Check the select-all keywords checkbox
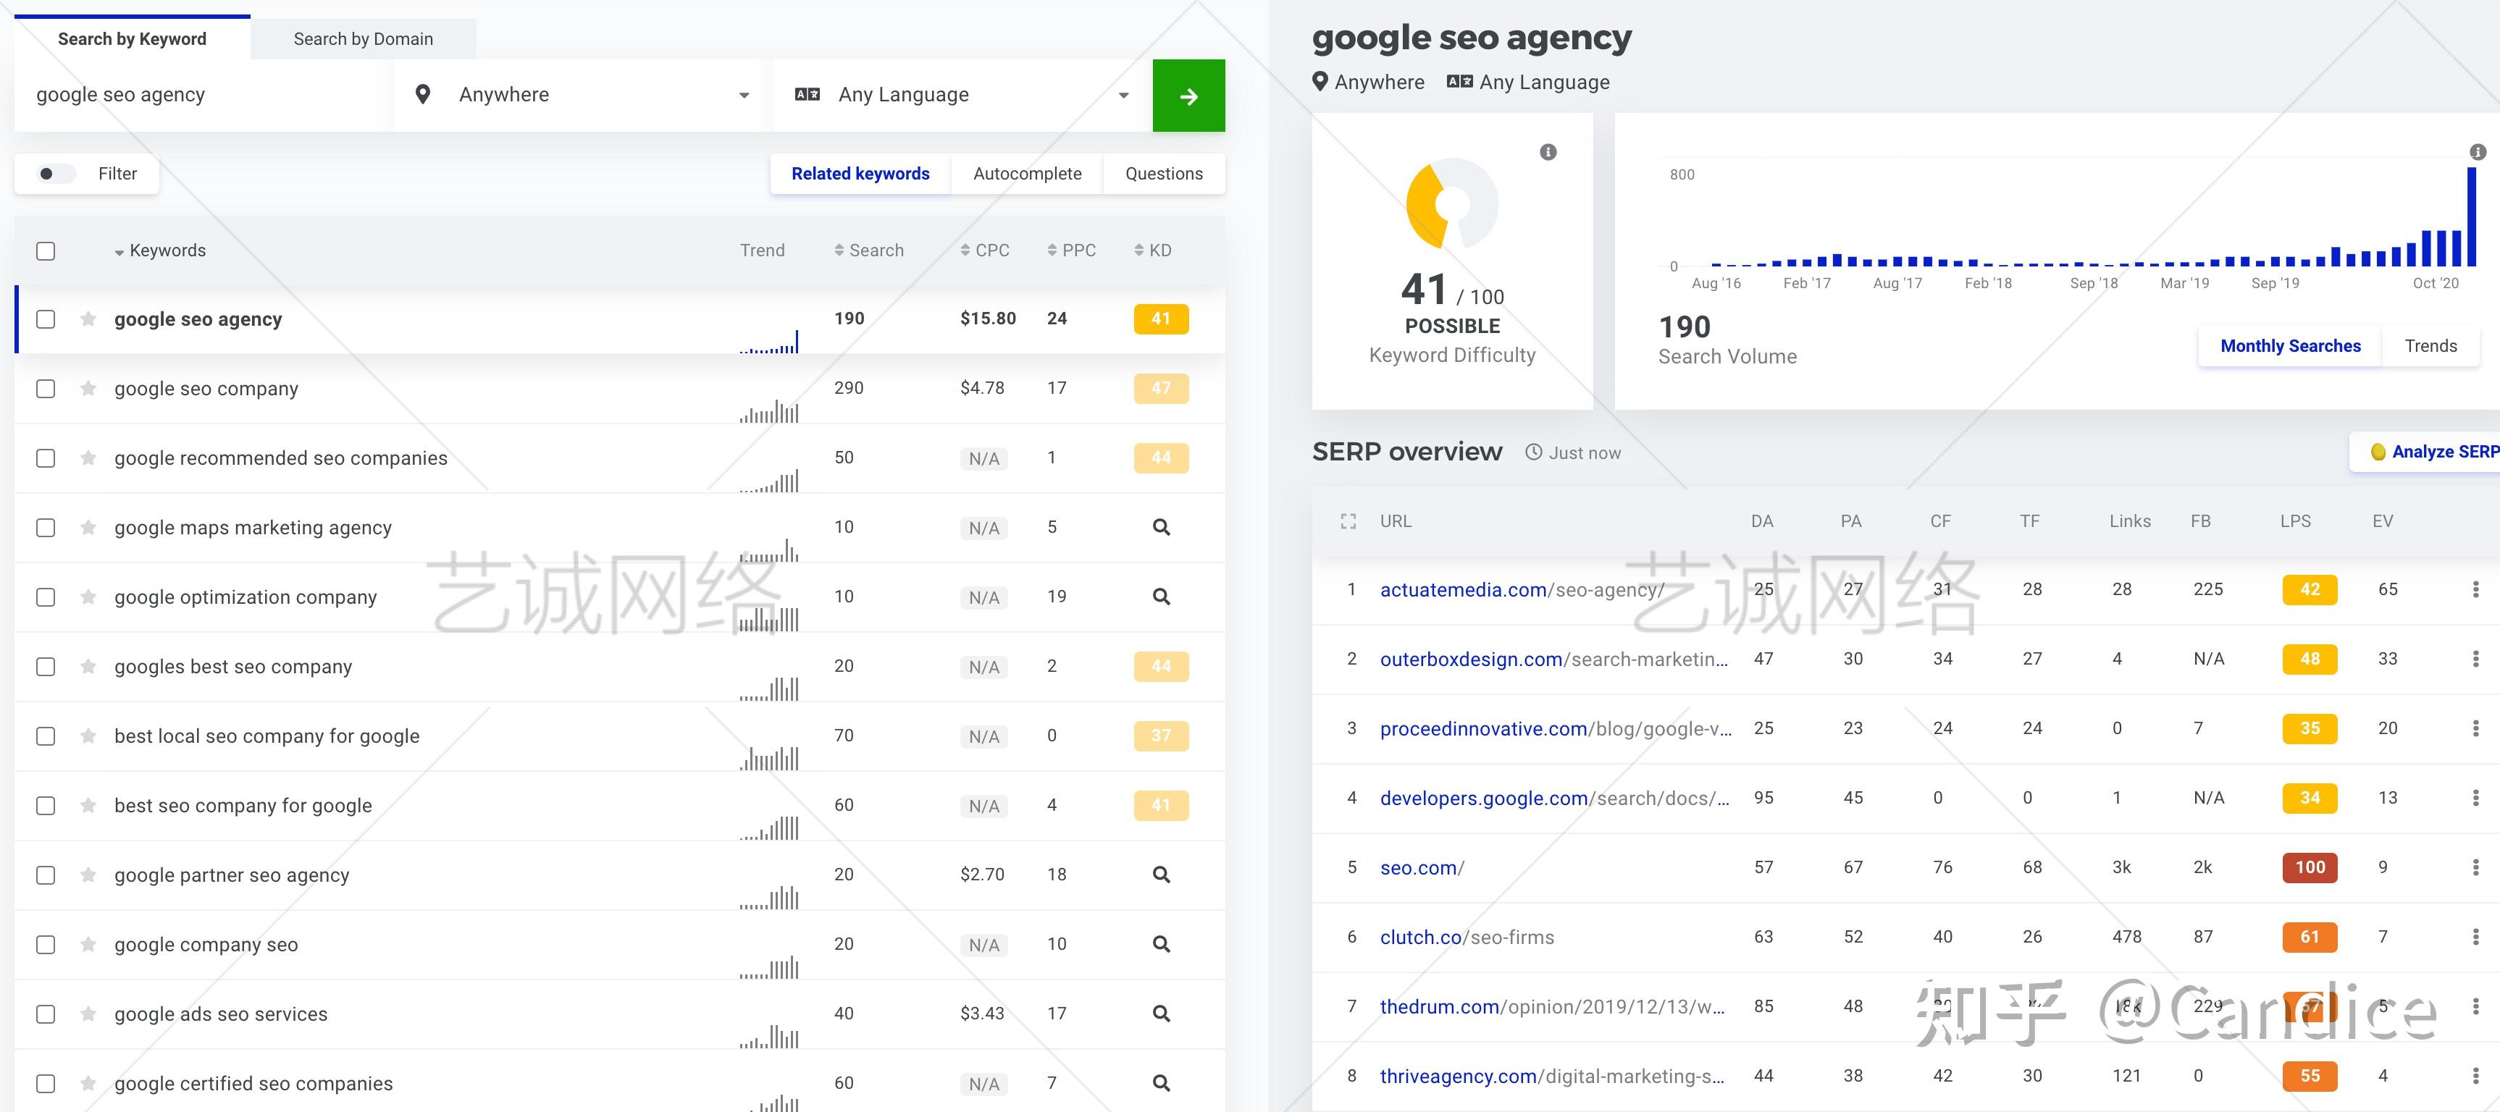 coord(46,251)
